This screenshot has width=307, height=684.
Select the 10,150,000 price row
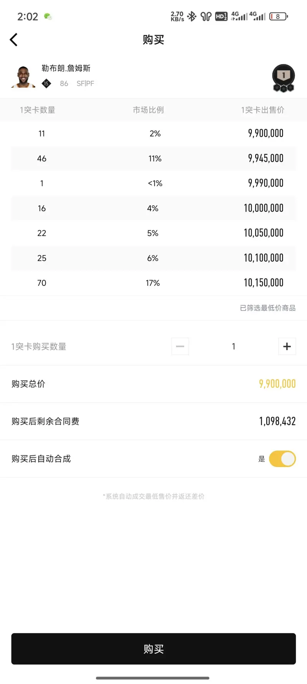(x=153, y=283)
